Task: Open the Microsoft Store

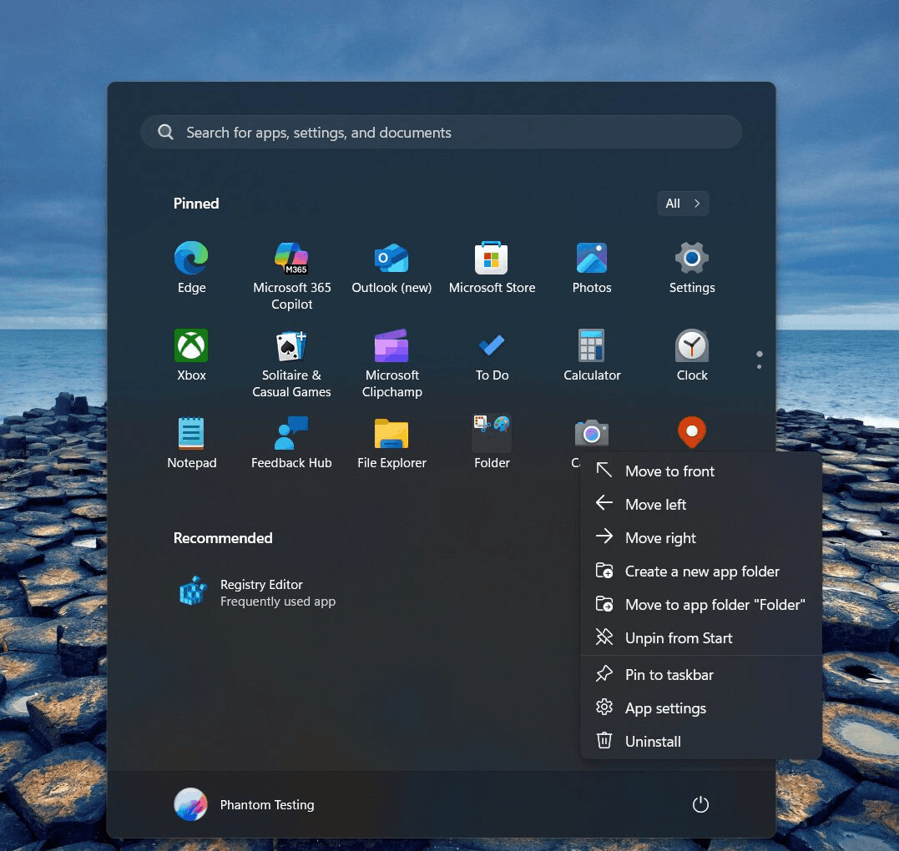Action: coord(492,268)
